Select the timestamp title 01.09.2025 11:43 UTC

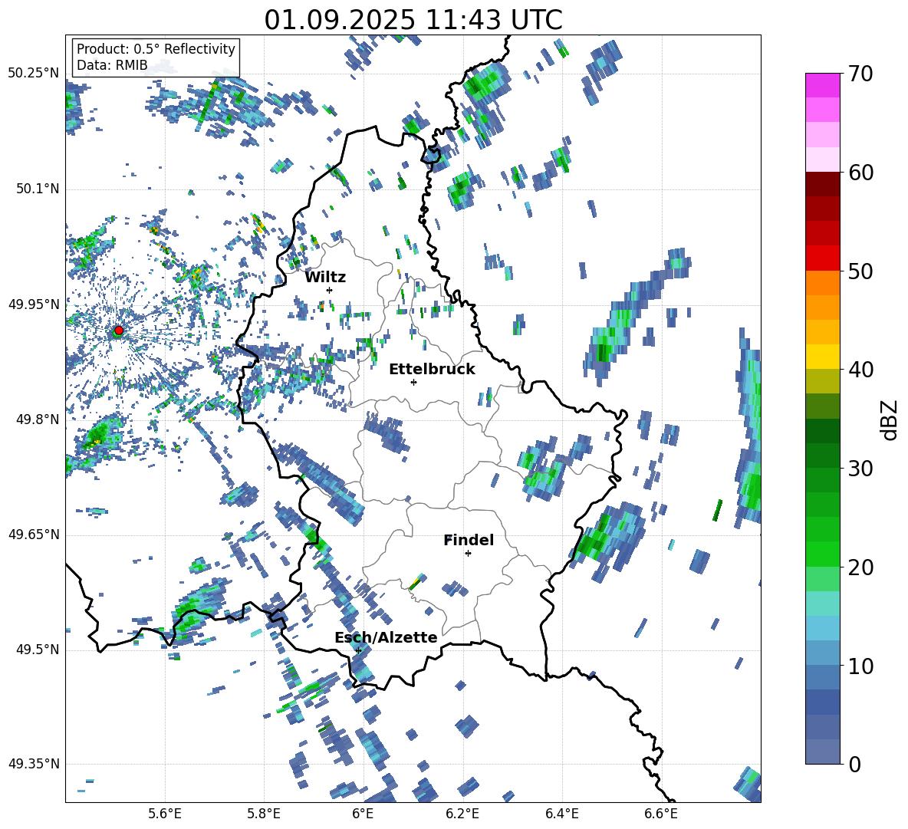pyautogui.click(x=413, y=20)
